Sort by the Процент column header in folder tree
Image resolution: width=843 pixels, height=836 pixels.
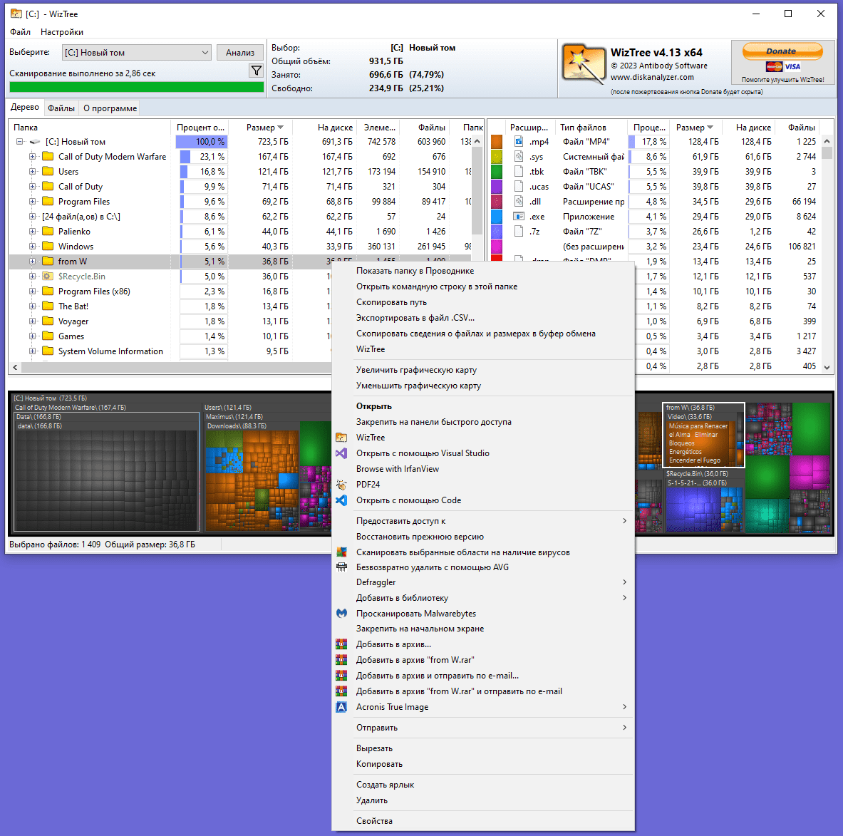pos(200,128)
